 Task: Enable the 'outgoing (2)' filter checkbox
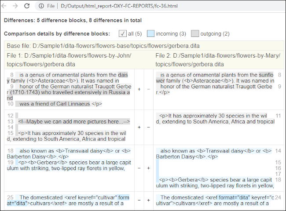point(195,34)
